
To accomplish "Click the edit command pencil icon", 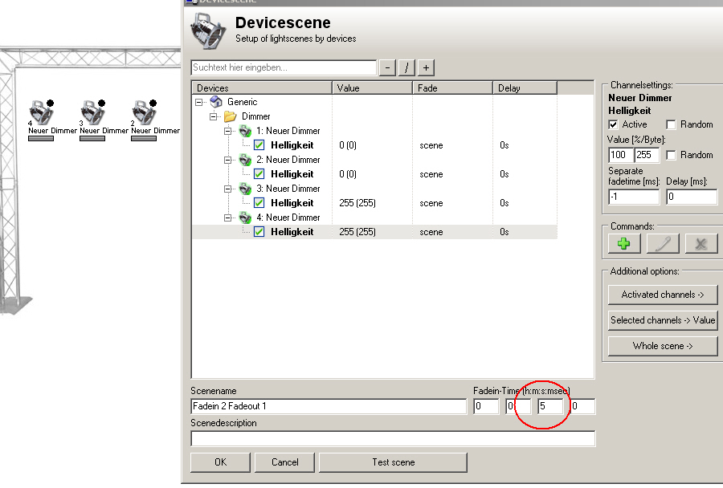I will pos(663,244).
